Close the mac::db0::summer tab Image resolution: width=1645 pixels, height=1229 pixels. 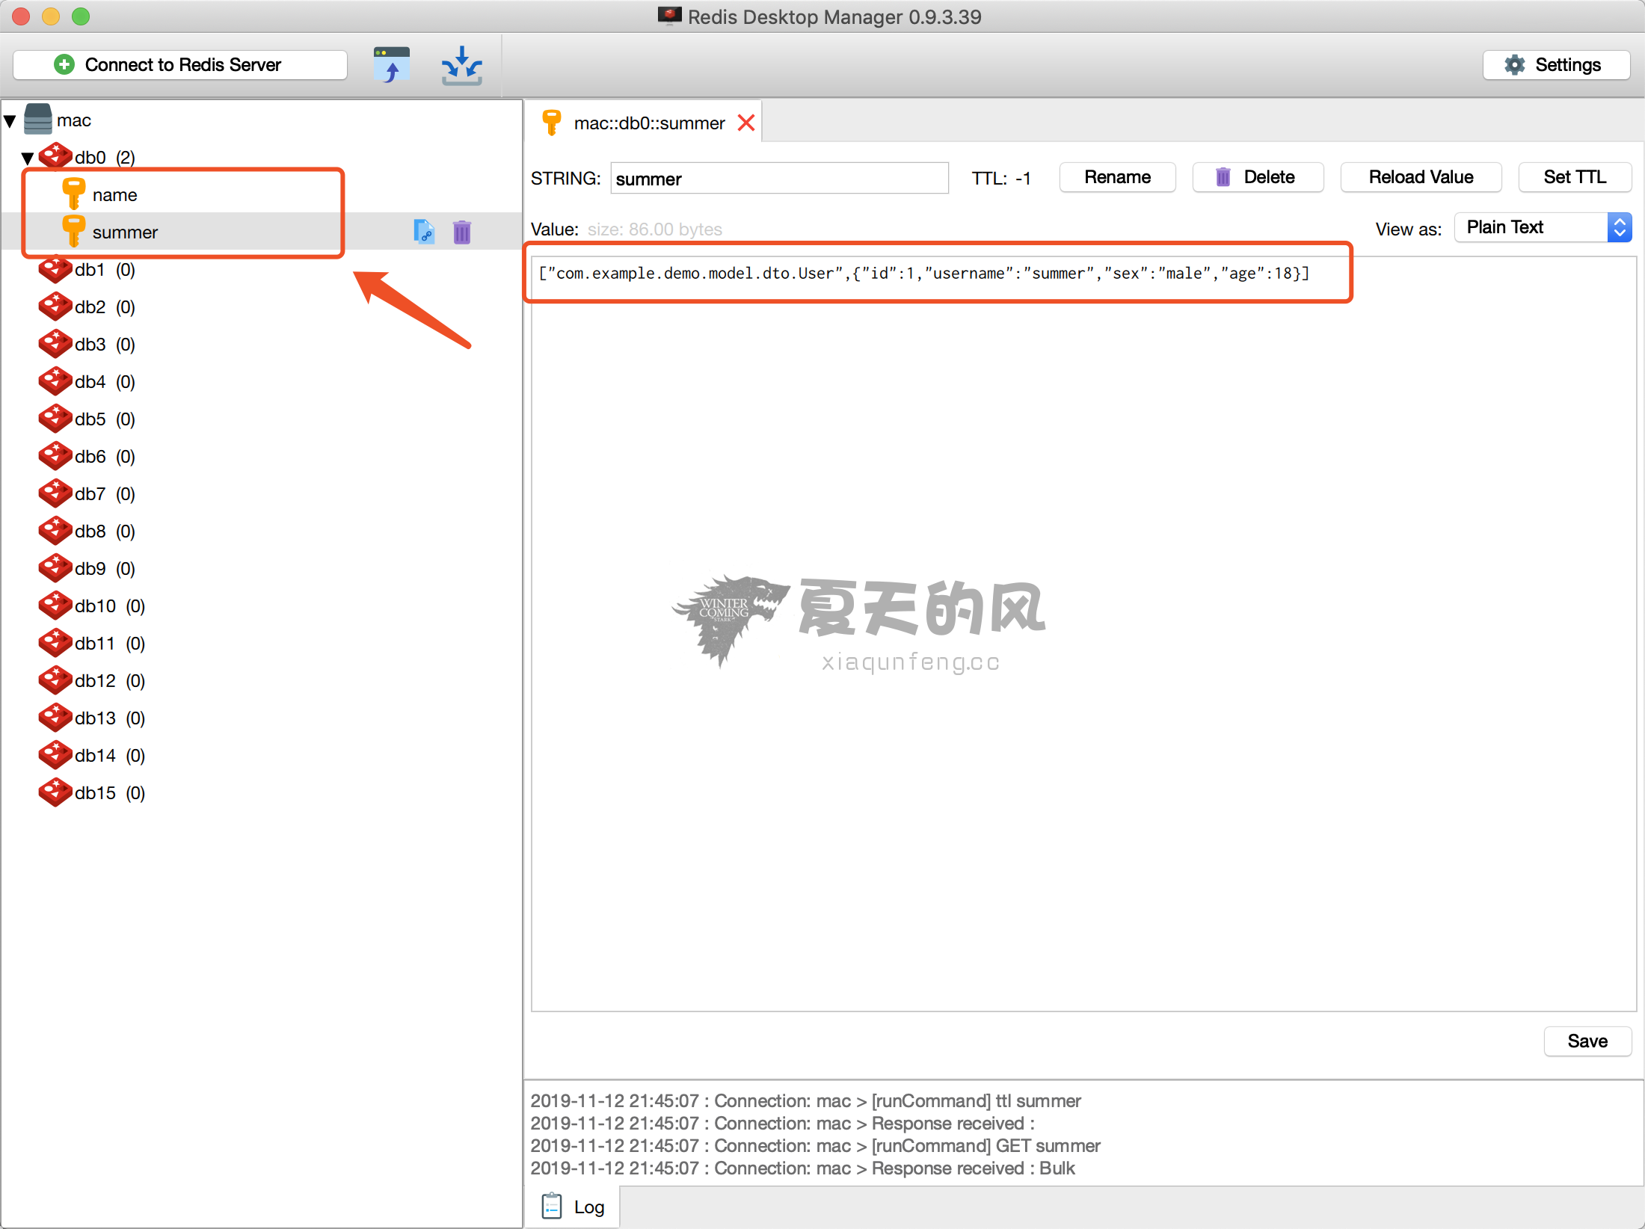745,123
